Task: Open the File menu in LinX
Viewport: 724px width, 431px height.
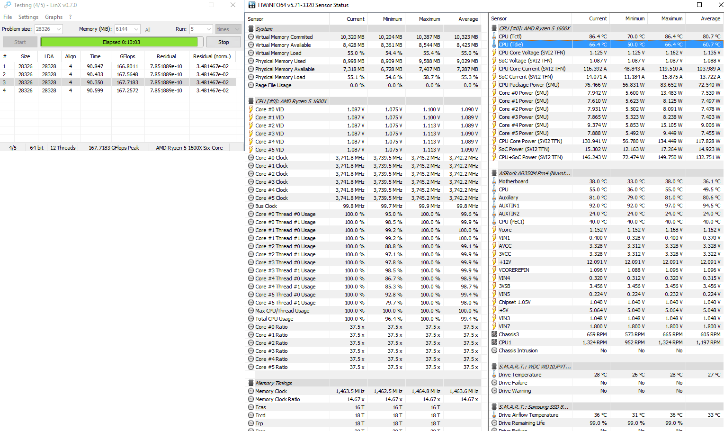Action: pyautogui.click(x=8, y=17)
